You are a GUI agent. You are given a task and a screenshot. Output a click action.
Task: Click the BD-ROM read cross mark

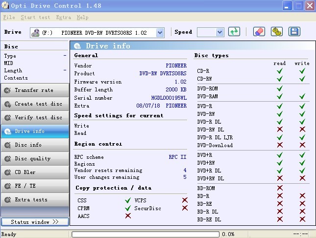coord(280,188)
